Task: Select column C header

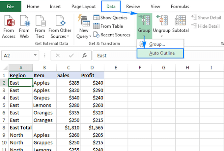Action: [x=68, y=68]
